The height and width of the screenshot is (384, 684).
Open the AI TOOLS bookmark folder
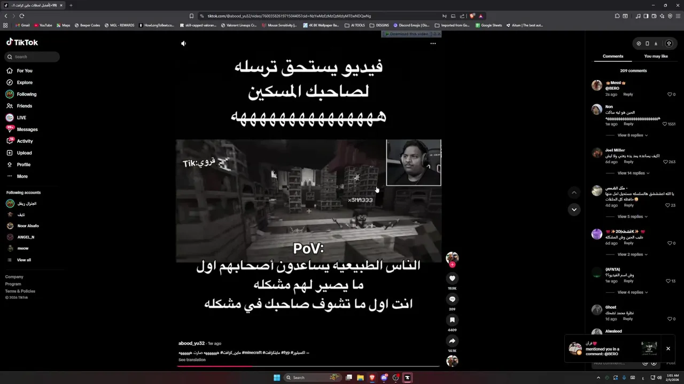click(x=355, y=25)
